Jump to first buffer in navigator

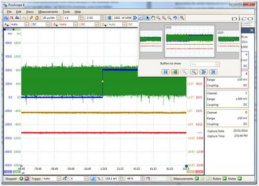[166, 72]
